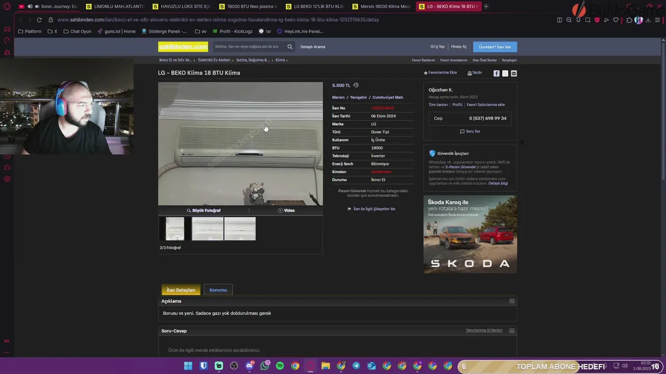Add listing via Favorilerime Ekle star
666x374 pixels.
[440, 73]
